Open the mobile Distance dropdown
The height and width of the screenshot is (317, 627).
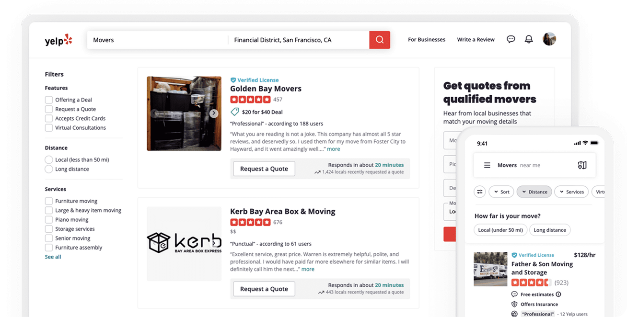coord(534,192)
